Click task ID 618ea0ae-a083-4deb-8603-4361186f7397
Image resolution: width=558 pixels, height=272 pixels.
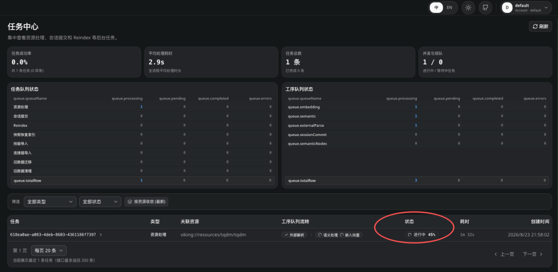click(53, 235)
